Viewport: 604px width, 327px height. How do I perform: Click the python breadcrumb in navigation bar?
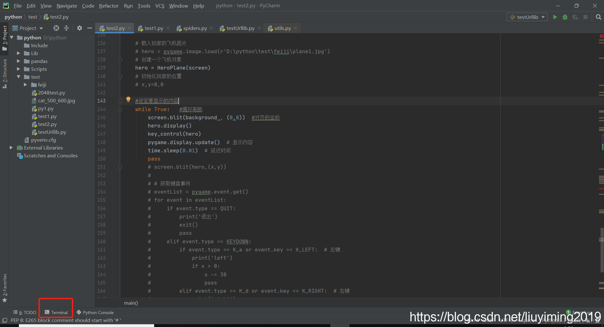13,17
